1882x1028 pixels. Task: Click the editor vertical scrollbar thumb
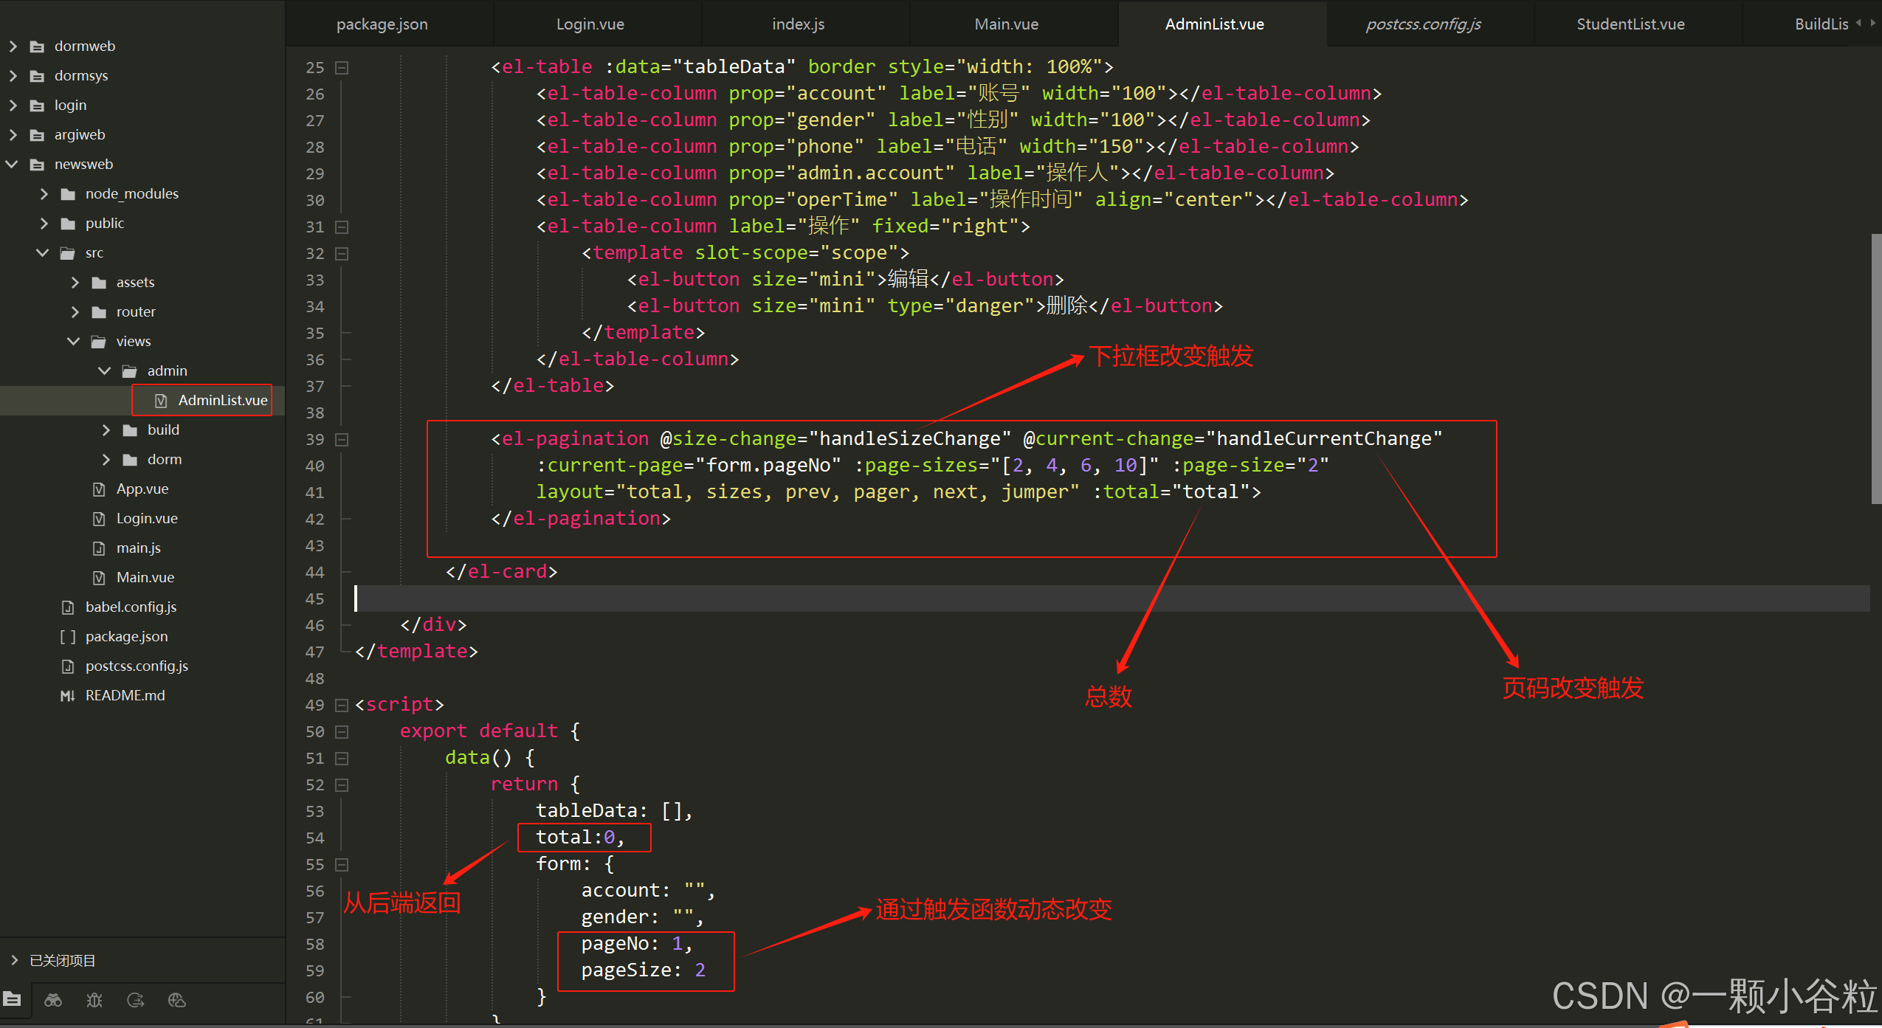(x=1875, y=369)
